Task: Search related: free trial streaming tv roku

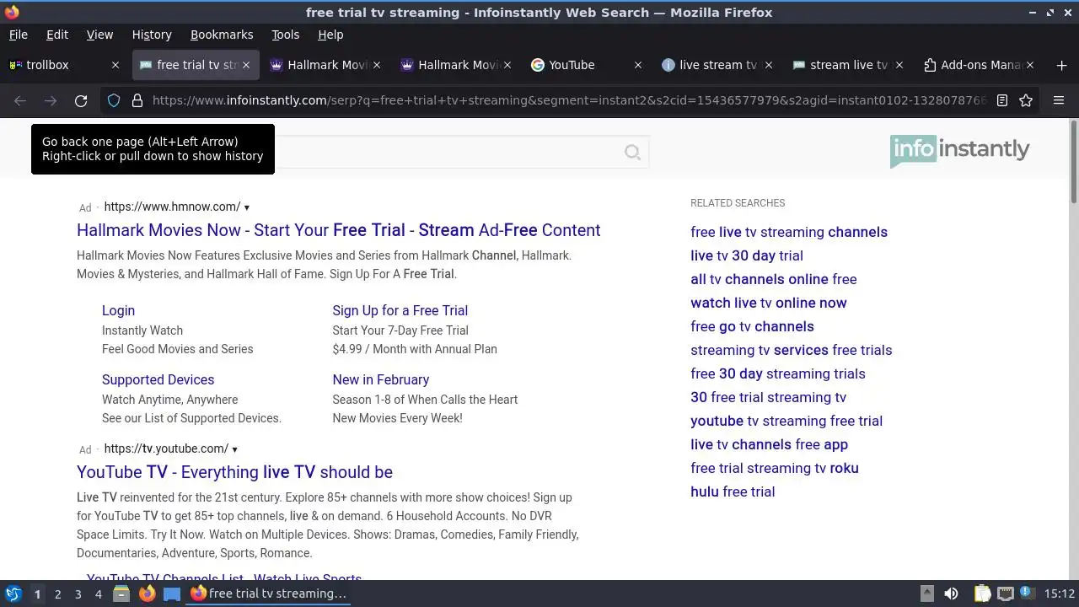Action: [775, 468]
